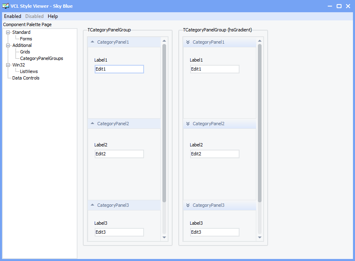This screenshot has width=355, height=261.
Task: Click the VCL Style Viewer app icon
Action: click(6, 6)
